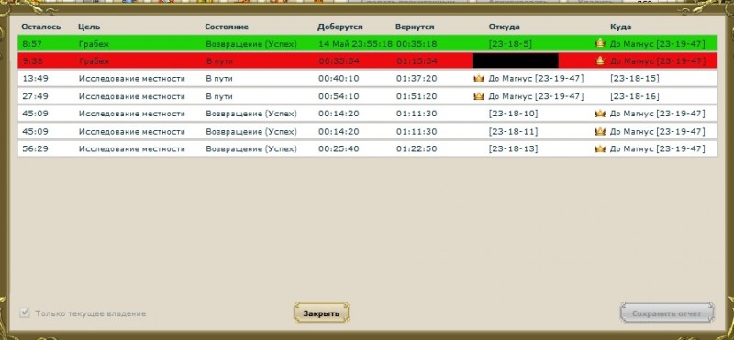Viewport: 734px width, 340px height.
Task: Click the 27:49 remaining time cell
Action: point(35,96)
